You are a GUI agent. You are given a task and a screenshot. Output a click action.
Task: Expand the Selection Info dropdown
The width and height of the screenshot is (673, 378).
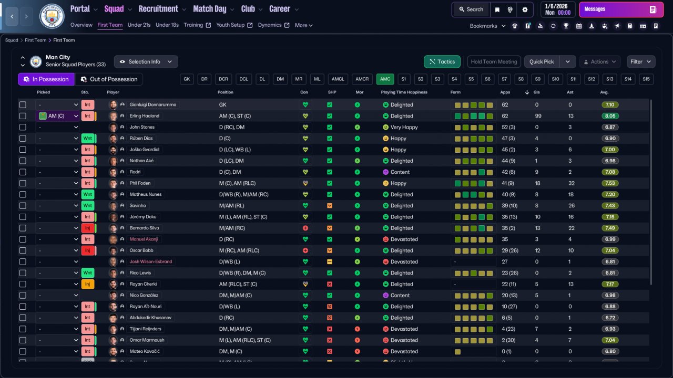146,61
